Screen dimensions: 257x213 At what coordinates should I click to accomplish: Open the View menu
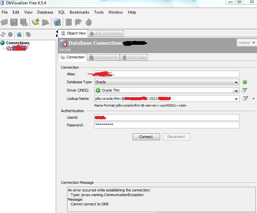point(28,12)
